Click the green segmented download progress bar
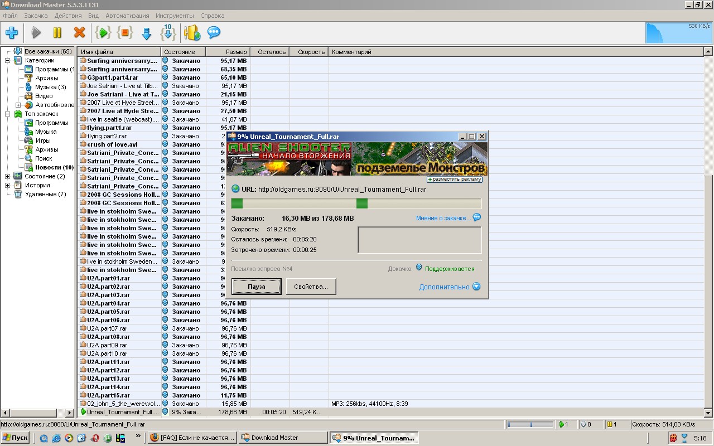Viewport: 714px width, 446px height. pos(356,203)
